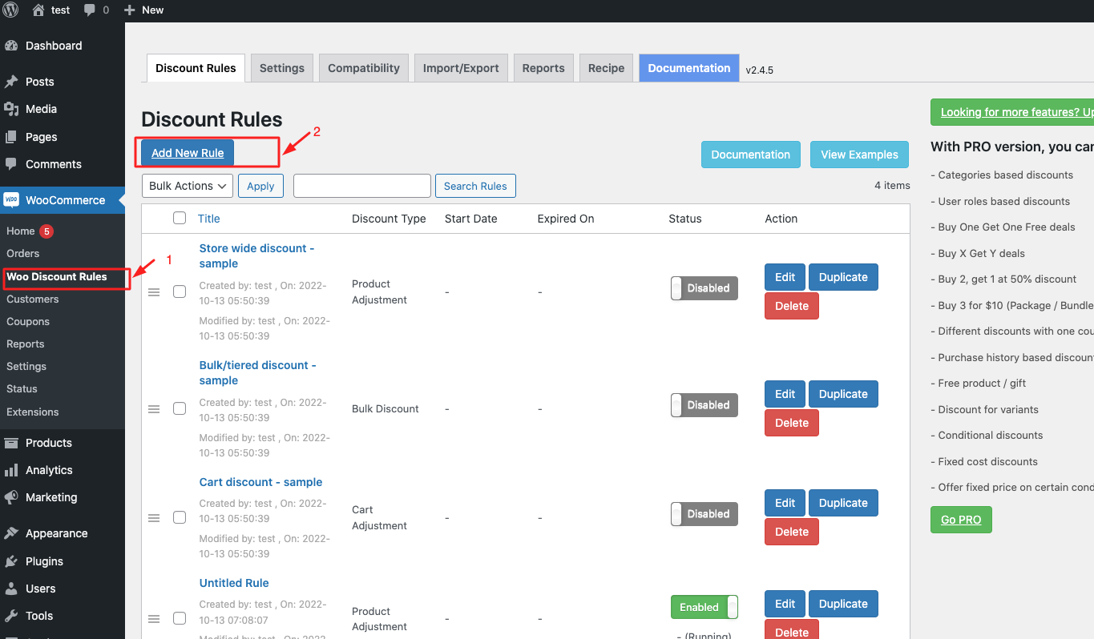Enable the Store wide discount sample rule
Screen dimensions: 1094x639
704,287
